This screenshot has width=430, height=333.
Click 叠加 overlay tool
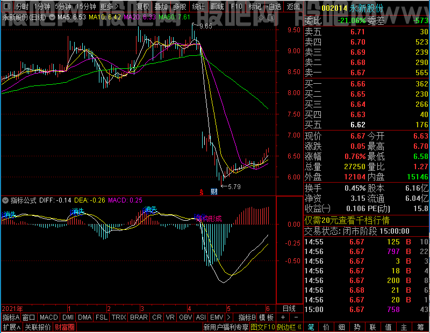click(161, 6)
